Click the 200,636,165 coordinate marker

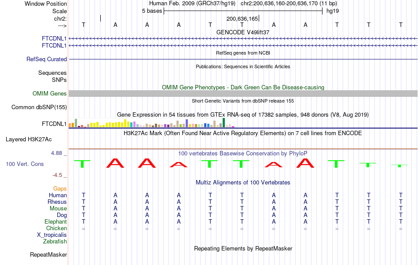point(242,18)
